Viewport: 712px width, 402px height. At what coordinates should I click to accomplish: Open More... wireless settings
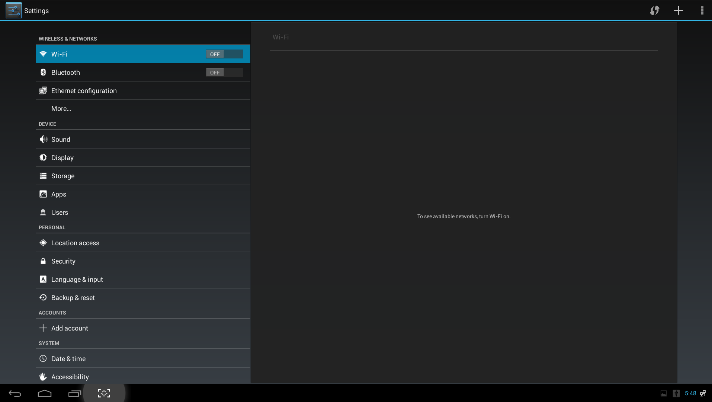point(143,109)
